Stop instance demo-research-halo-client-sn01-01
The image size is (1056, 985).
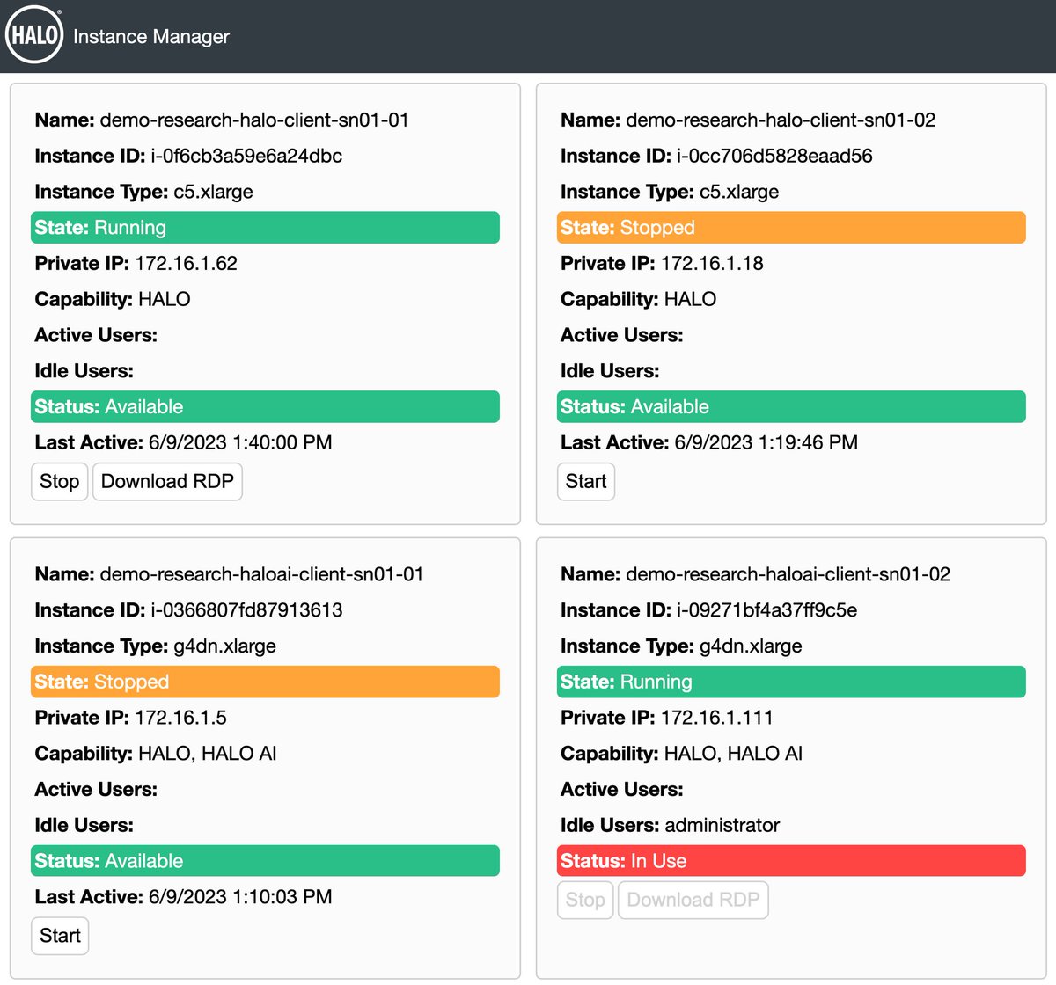click(x=60, y=482)
